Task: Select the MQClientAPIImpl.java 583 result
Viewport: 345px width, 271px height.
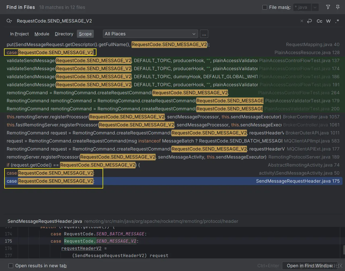Action: (x=173, y=141)
